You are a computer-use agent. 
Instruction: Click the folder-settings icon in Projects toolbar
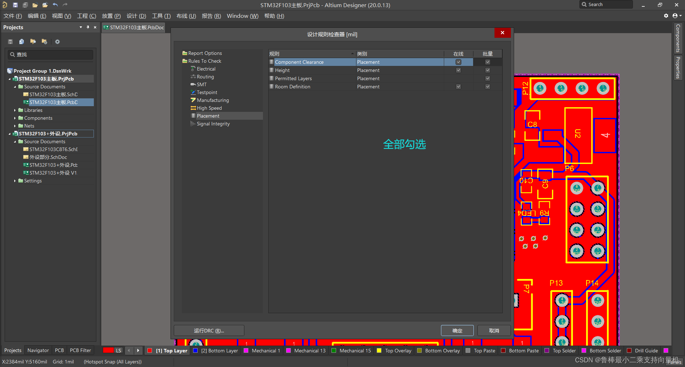(44, 42)
